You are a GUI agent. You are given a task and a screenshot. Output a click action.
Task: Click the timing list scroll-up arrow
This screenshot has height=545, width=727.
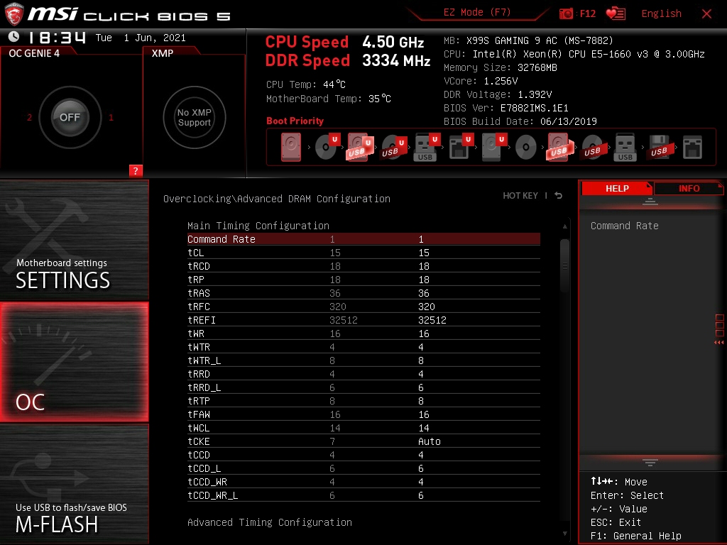(x=564, y=226)
